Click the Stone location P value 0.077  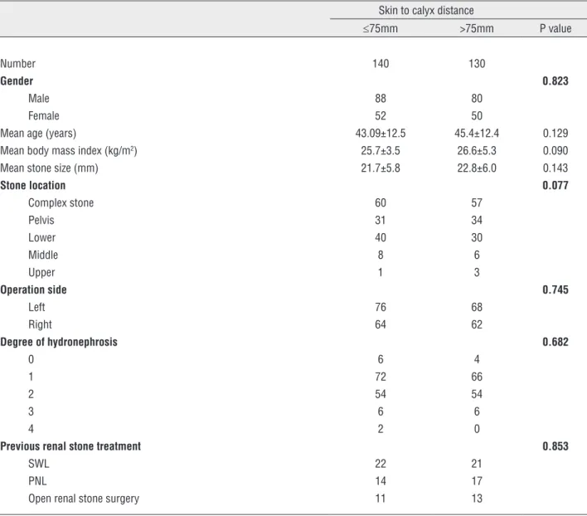[x=555, y=185]
